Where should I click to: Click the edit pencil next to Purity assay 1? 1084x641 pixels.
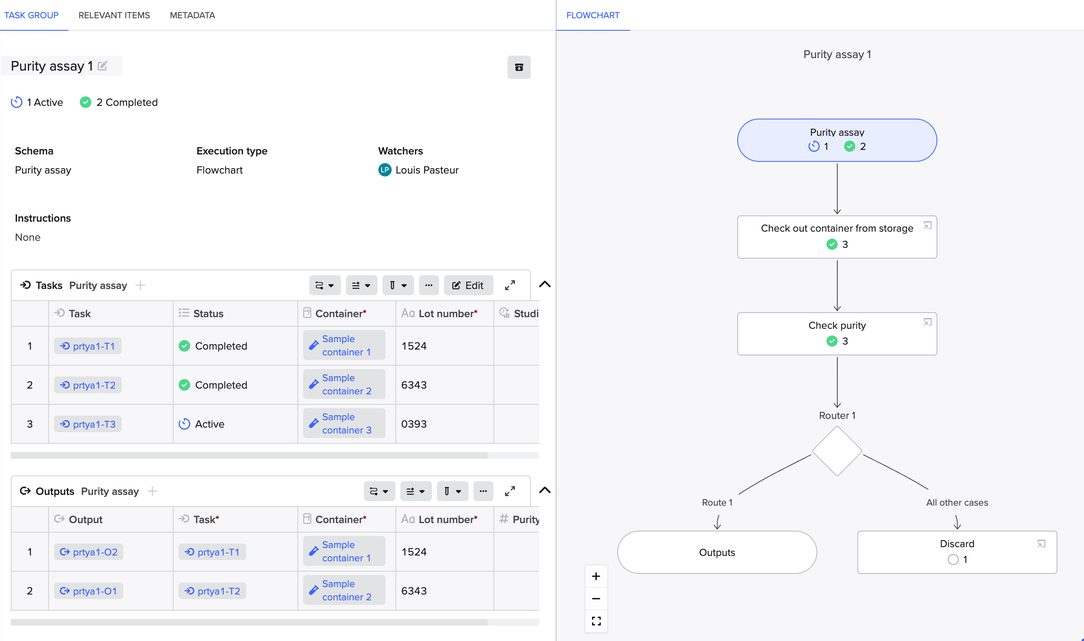[x=103, y=66]
